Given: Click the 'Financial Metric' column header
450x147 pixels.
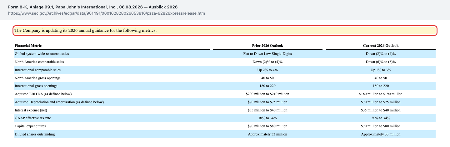Looking at the screenshot, I should tap(28, 46).
